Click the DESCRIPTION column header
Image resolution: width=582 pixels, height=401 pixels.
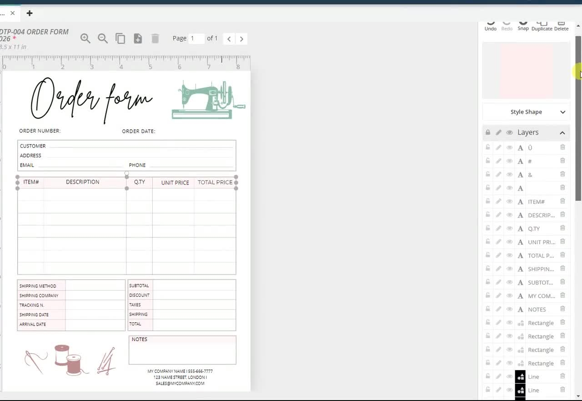82,182
